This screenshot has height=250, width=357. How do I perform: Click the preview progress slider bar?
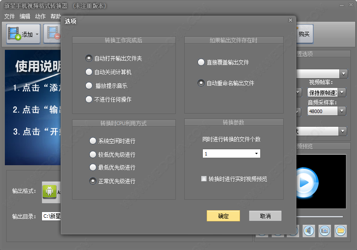(319, 217)
